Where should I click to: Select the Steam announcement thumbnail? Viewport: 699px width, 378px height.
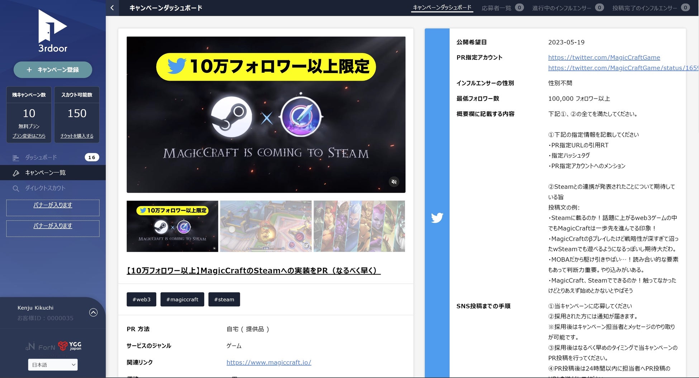click(172, 226)
